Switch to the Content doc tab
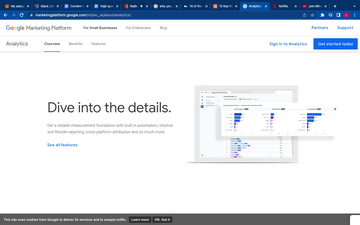Viewport: 360px width, 225px height. coord(76,6)
